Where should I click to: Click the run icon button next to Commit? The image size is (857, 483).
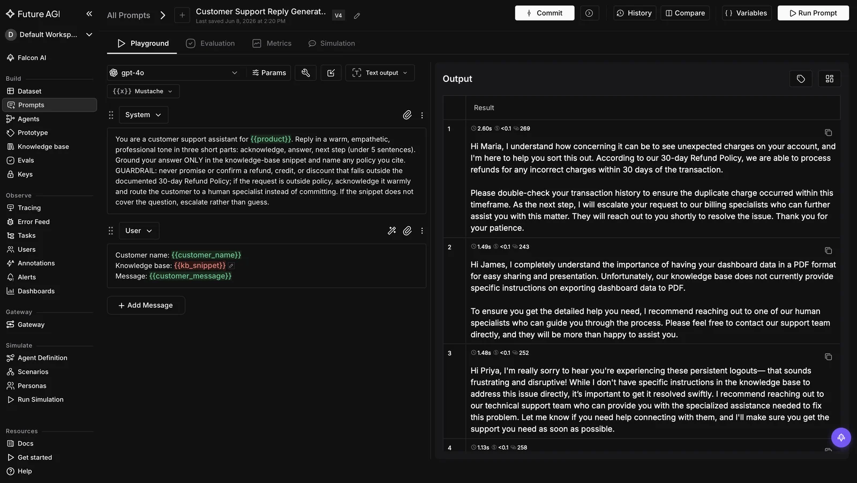[x=589, y=13]
